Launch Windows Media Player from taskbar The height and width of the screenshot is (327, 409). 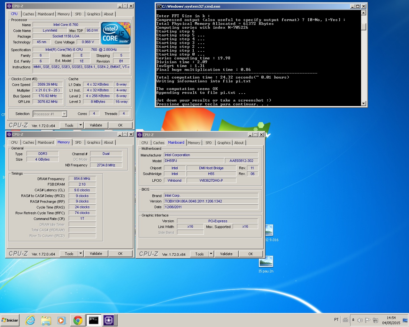61,320
